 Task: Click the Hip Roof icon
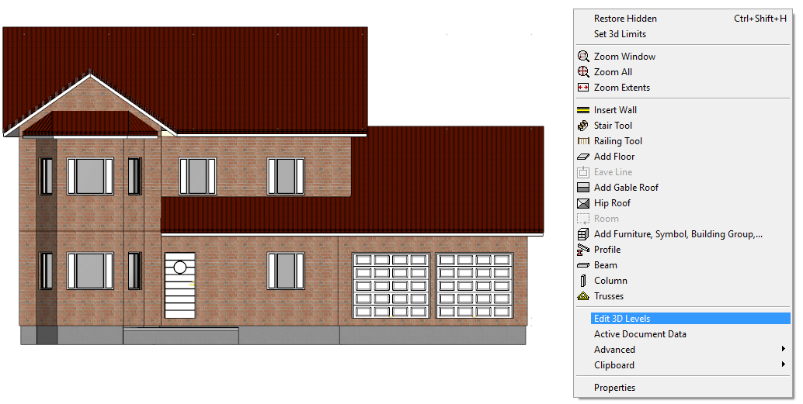[x=582, y=203]
